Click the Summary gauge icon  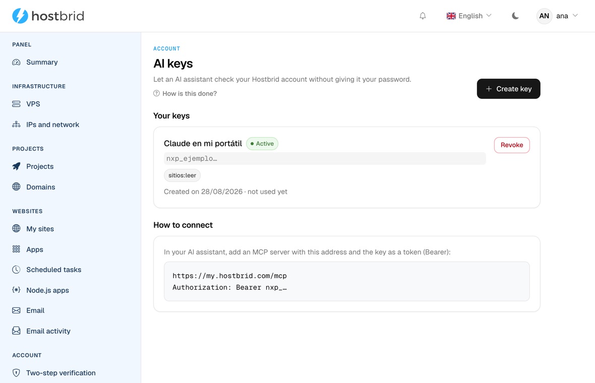click(x=16, y=62)
